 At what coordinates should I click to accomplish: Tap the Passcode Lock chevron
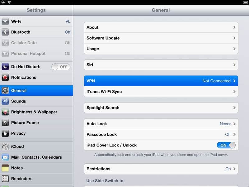tap(234, 134)
